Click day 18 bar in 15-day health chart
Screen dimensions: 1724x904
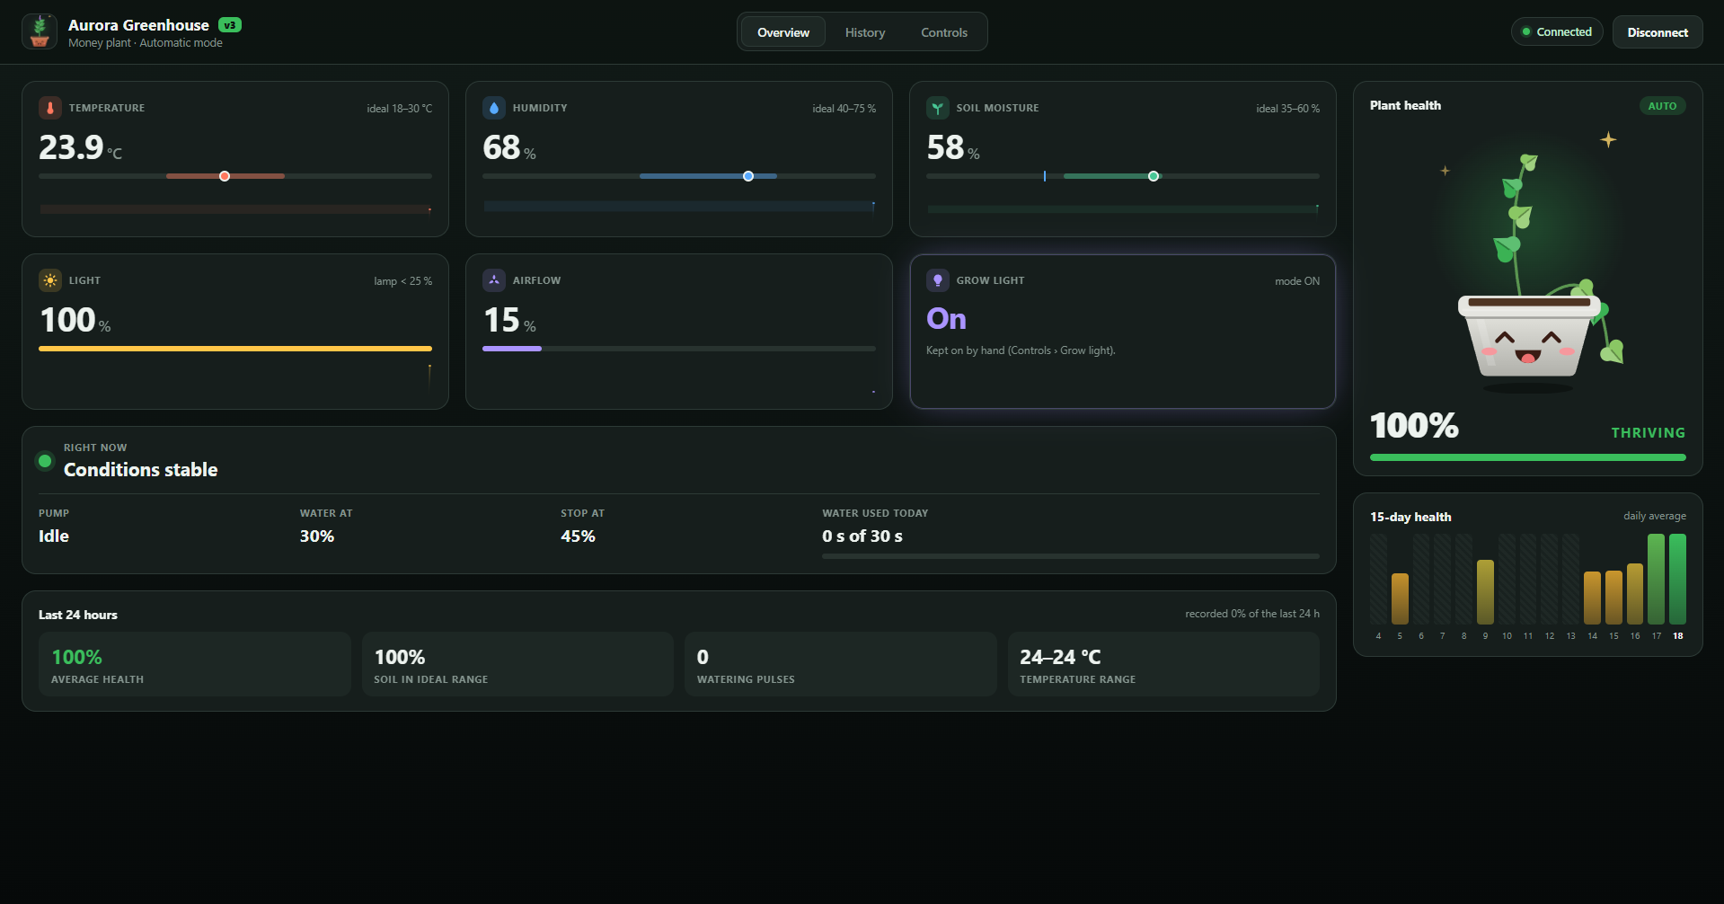[1677, 579]
